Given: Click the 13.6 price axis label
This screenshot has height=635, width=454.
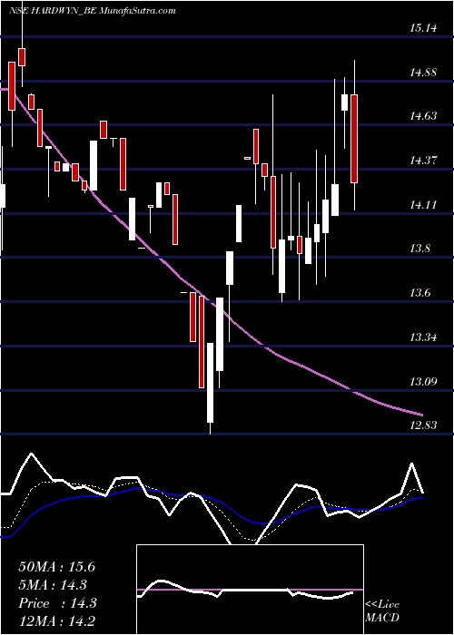Looking at the screenshot, I should click(419, 294).
